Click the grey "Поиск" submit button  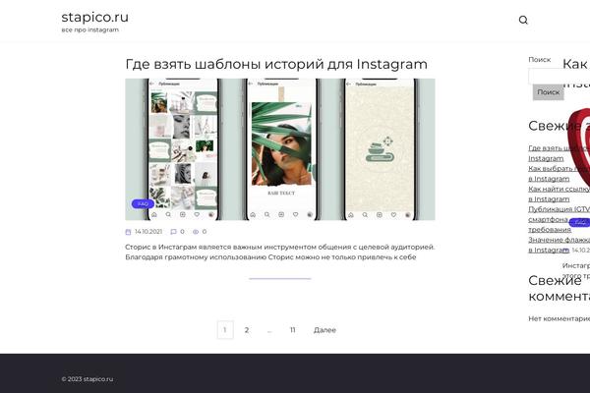tap(549, 92)
